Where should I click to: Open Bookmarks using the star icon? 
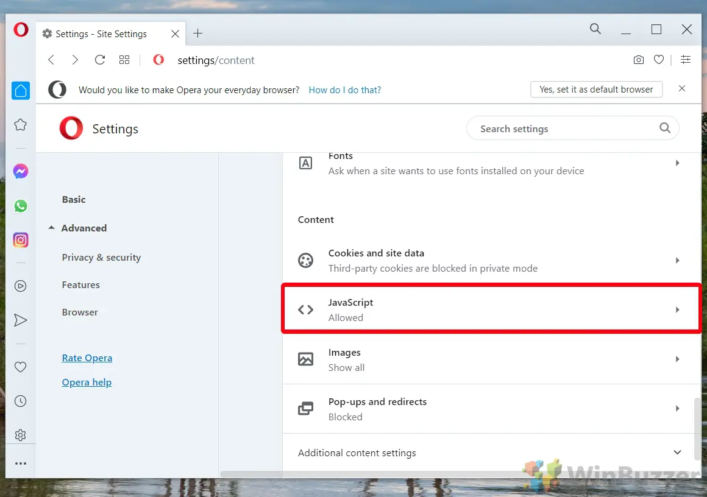tap(21, 124)
